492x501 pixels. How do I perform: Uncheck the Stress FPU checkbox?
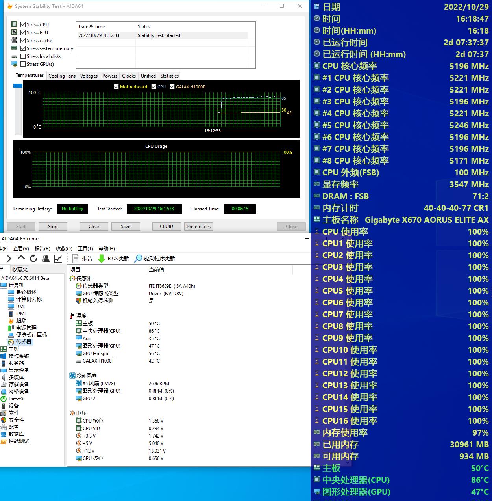[23, 33]
